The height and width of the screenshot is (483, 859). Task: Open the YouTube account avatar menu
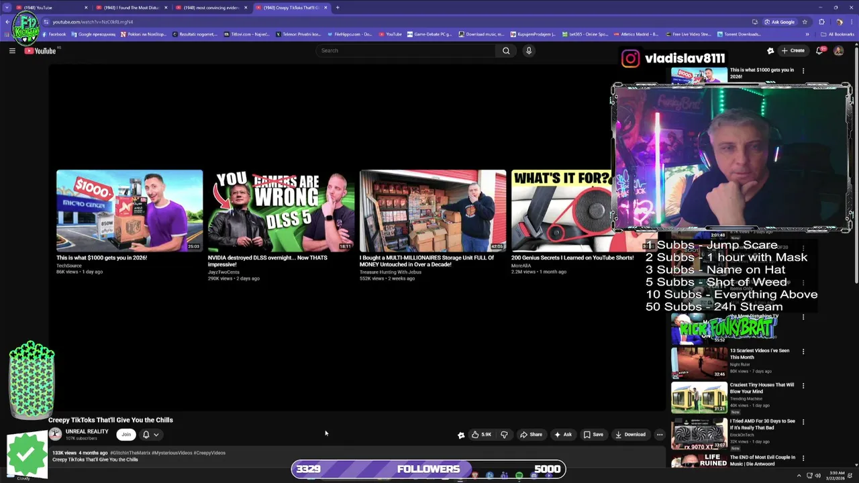[x=838, y=50]
